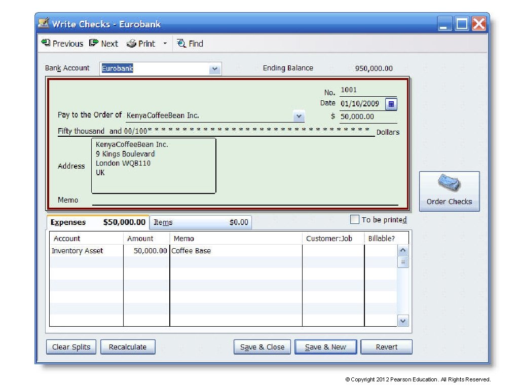Minimize the Write Checks window

(444, 24)
